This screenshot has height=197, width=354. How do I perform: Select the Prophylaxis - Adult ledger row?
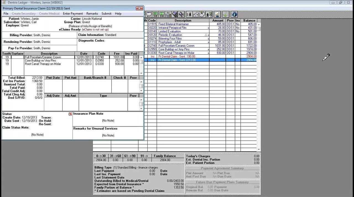(201, 42)
